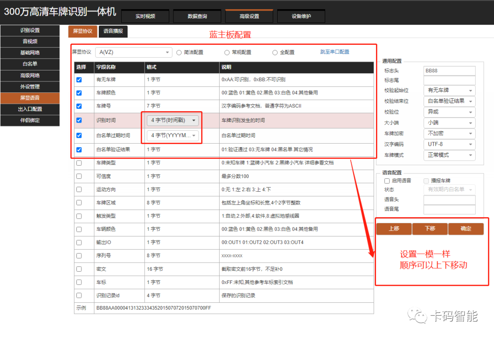Uncheck the 白名单过期时间 field checkbox
The height and width of the screenshot is (338, 494).
pos(79,135)
